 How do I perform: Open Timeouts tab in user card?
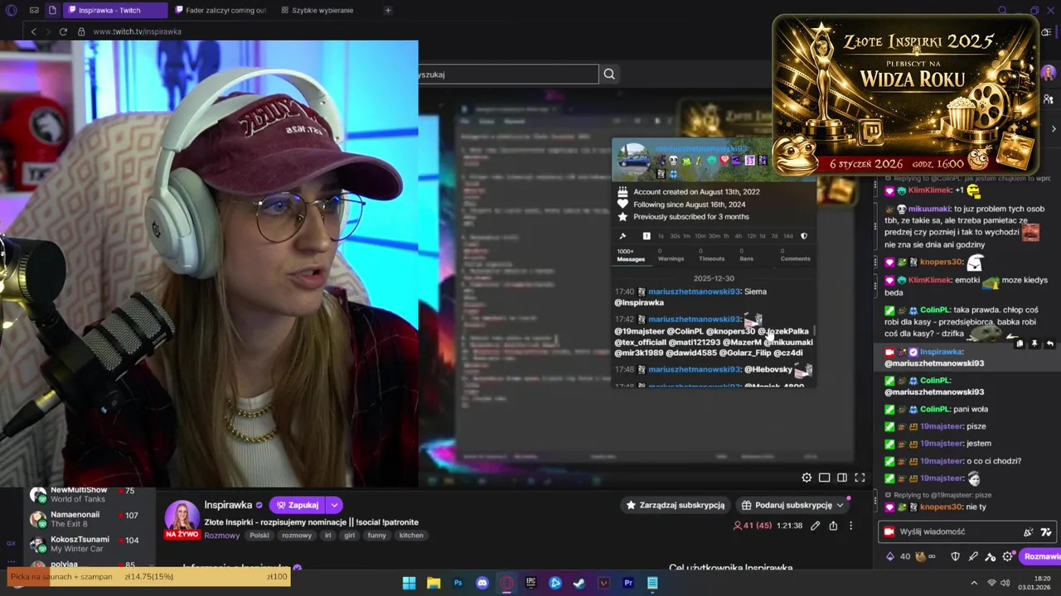tap(711, 255)
